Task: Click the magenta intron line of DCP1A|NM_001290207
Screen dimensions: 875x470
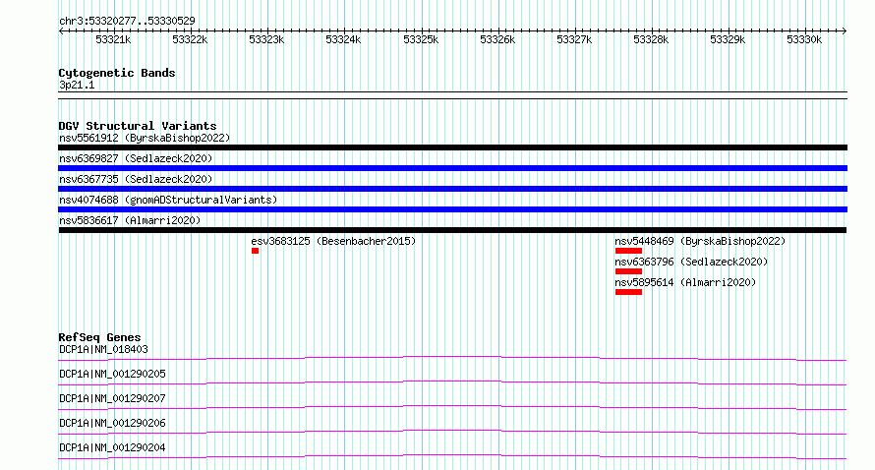Action: tap(452, 407)
